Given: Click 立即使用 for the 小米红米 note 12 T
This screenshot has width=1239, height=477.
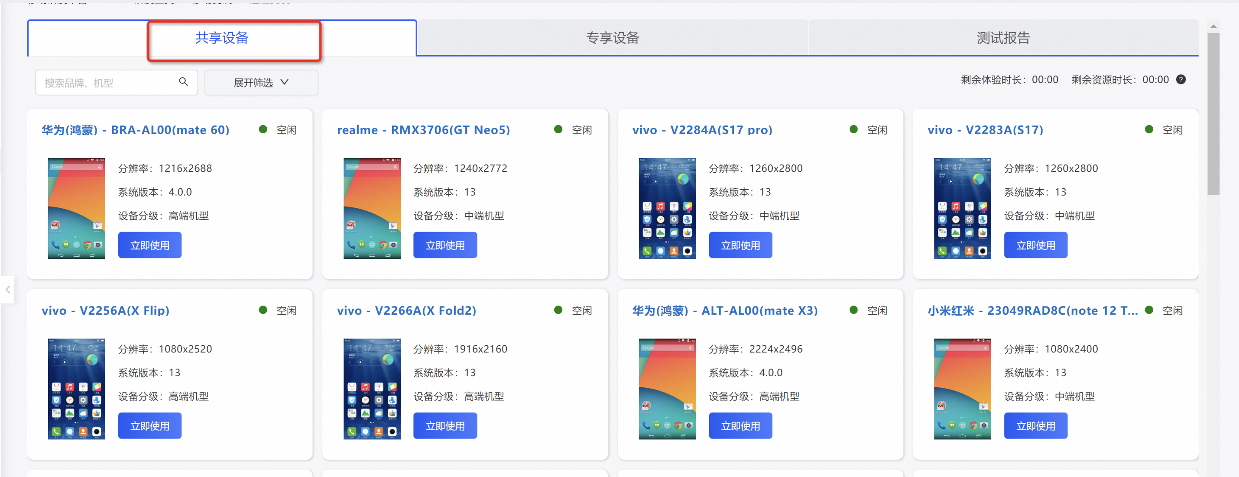Looking at the screenshot, I should click(x=1035, y=425).
